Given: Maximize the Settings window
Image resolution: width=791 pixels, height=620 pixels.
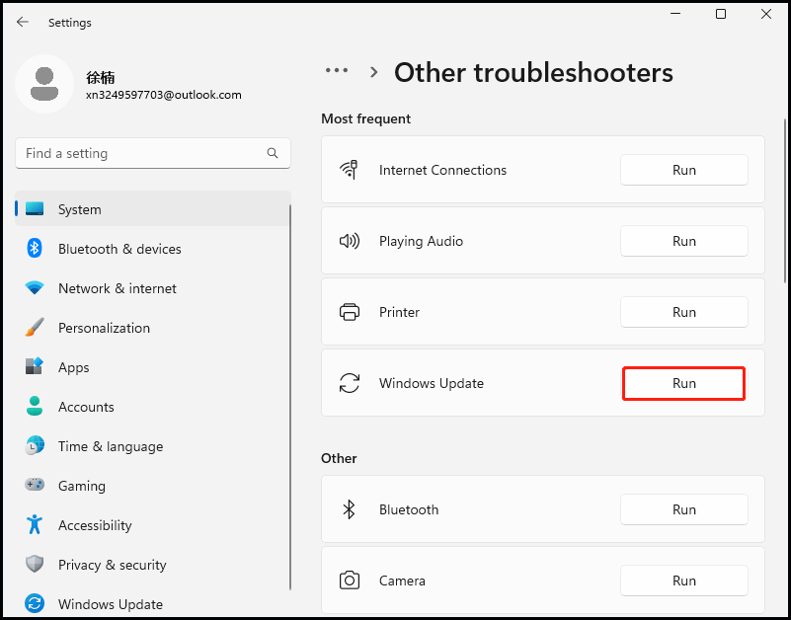Looking at the screenshot, I should click(x=721, y=14).
